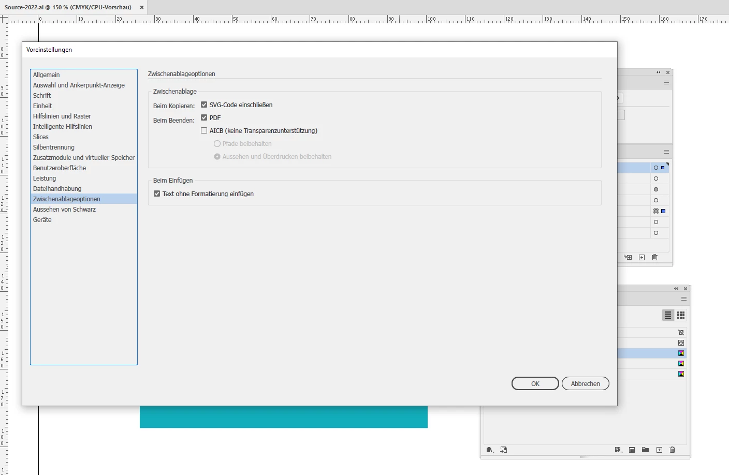The width and height of the screenshot is (729, 475).
Task: Close the Swatches floating panel
Action: tap(686, 289)
